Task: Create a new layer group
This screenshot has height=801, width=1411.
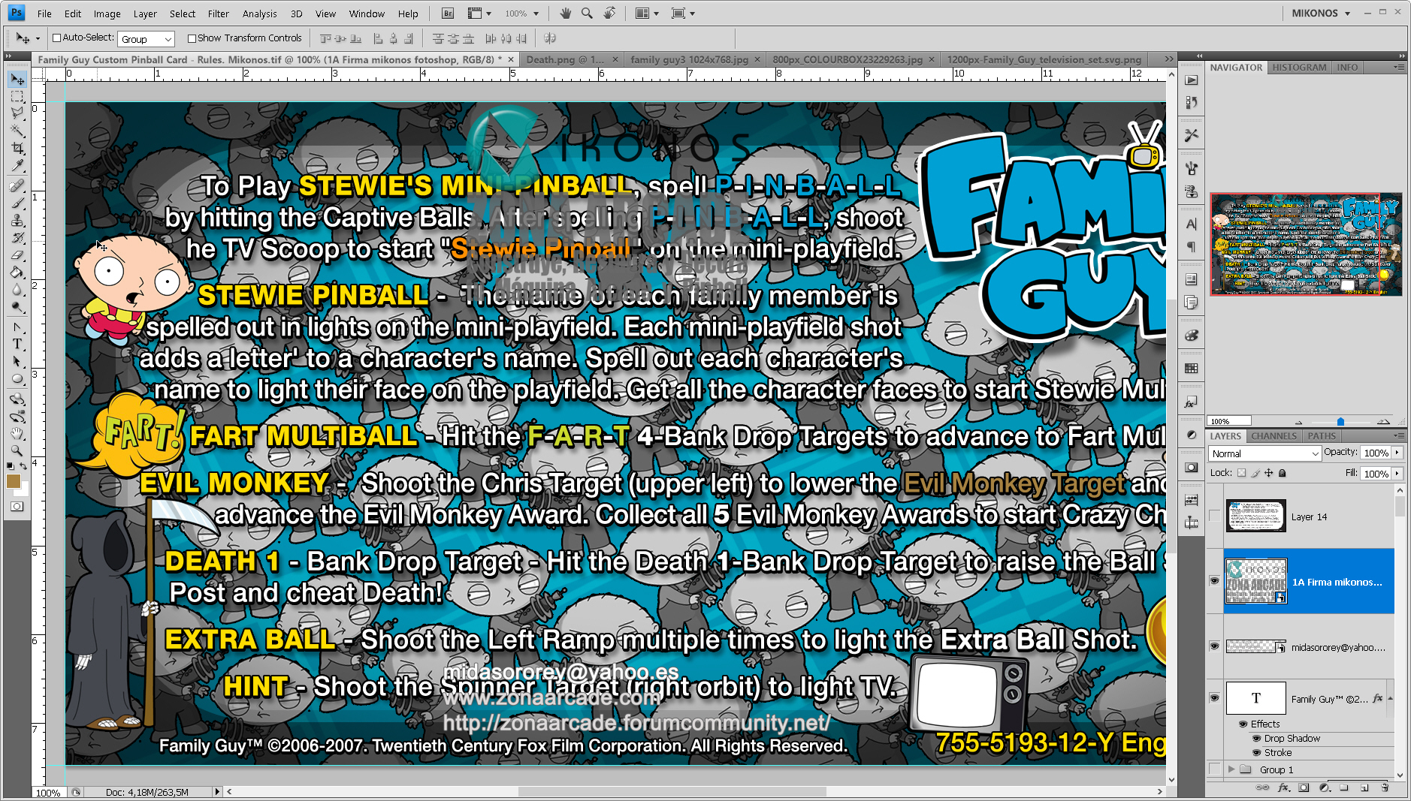Action: pyautogui.click(x=1344, y=787)
